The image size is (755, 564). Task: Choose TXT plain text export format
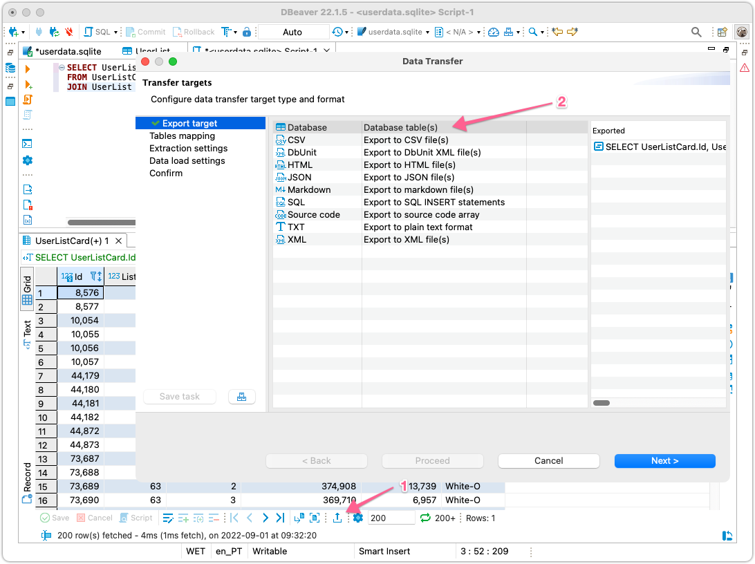[x=430, y=227]
